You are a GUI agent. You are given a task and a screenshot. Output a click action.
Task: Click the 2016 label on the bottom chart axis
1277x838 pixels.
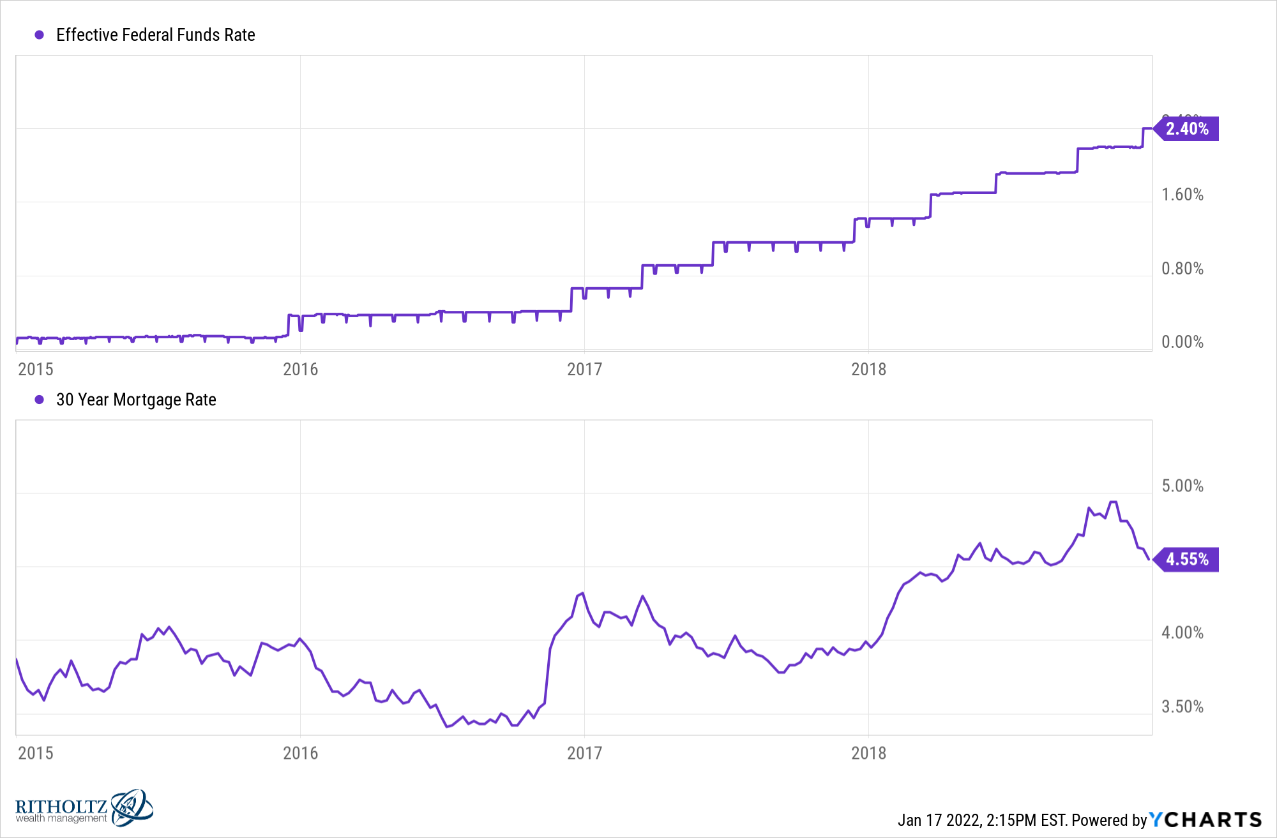tap(300, 753)
